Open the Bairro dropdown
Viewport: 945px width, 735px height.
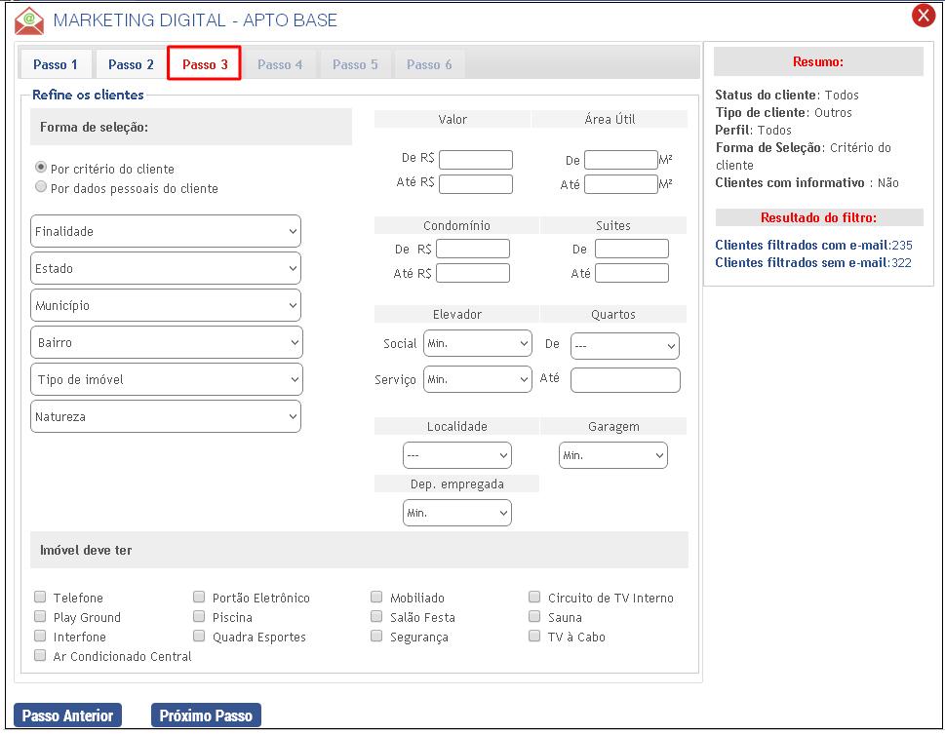tap(166, 343)
